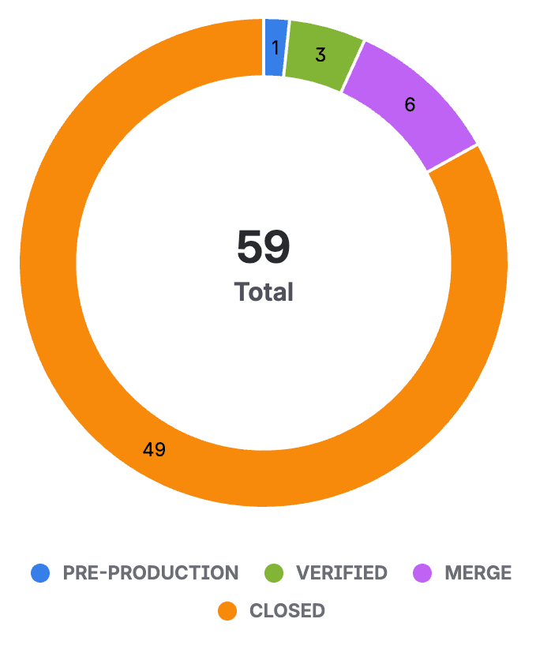
Task: Click the value label 1 on the chart
Action: pyautogui.click(x=275, y=48)
